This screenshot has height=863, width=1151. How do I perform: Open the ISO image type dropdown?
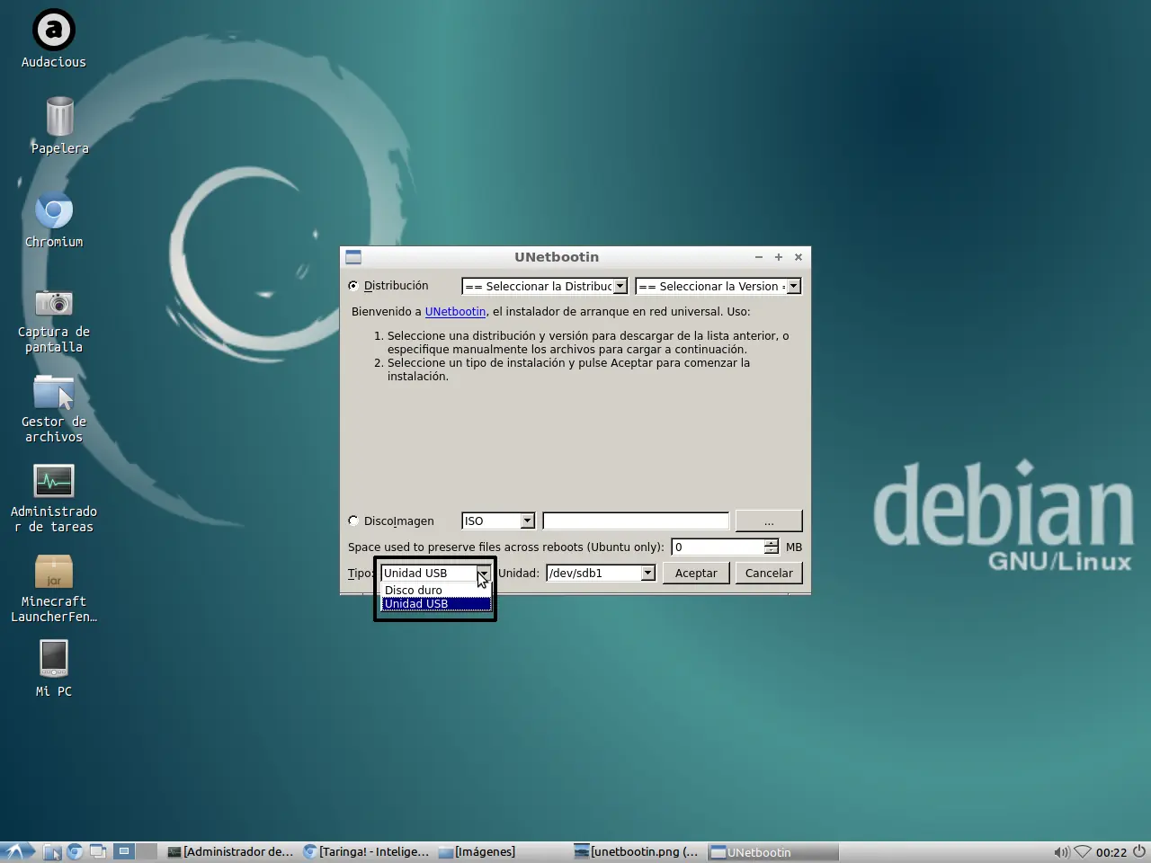coord(498,520)
